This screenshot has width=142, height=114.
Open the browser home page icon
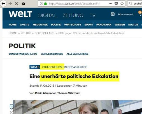(24, 4)
